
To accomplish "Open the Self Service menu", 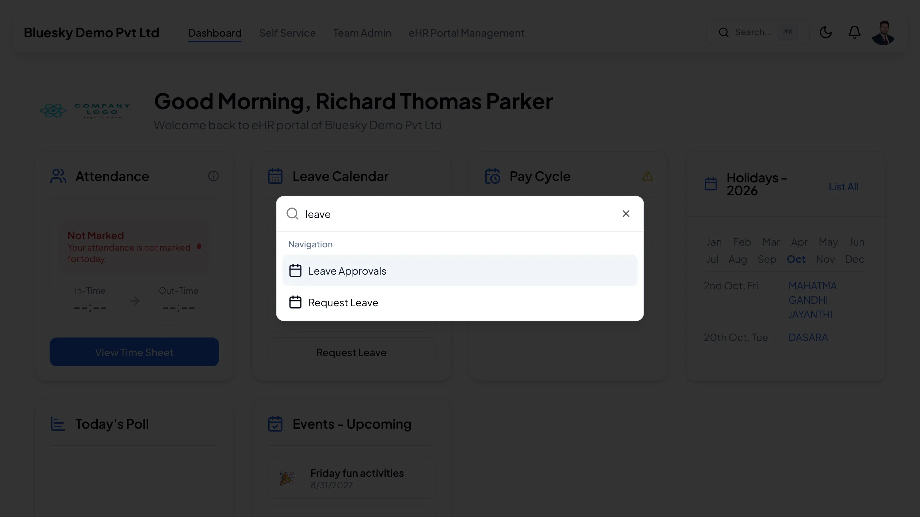I will [x=287, y=33].
